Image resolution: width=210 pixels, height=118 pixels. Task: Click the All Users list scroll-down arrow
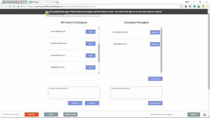click(99, 73)
